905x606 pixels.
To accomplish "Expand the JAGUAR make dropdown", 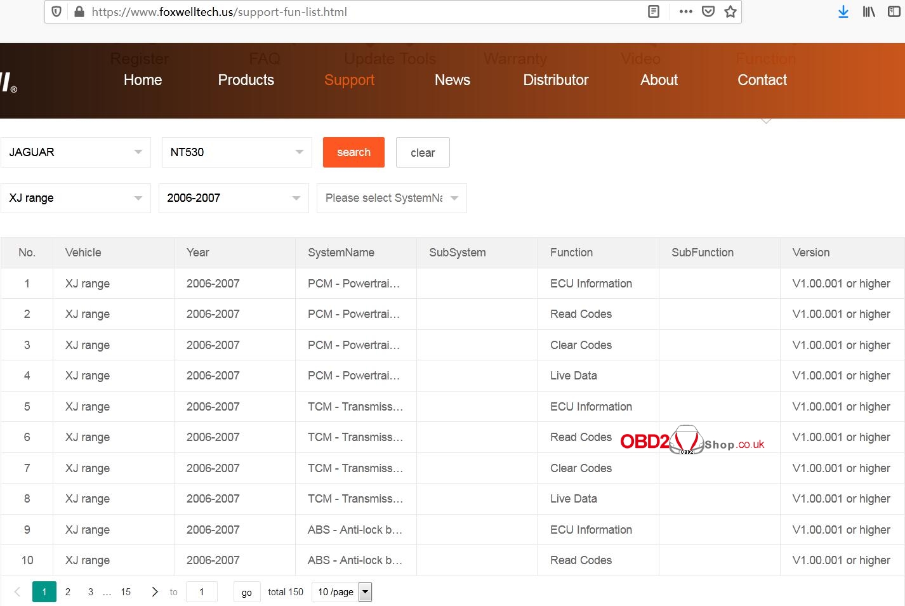I will tap(76, 152).
